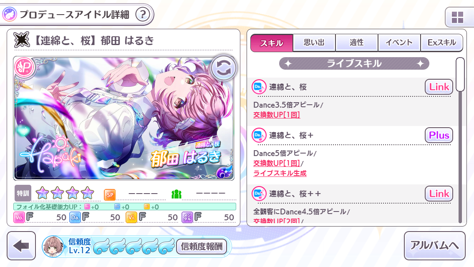This screenshot has height=267, width=474.
Task: Click the help question mark icon
Action: [x=143, y=14]
